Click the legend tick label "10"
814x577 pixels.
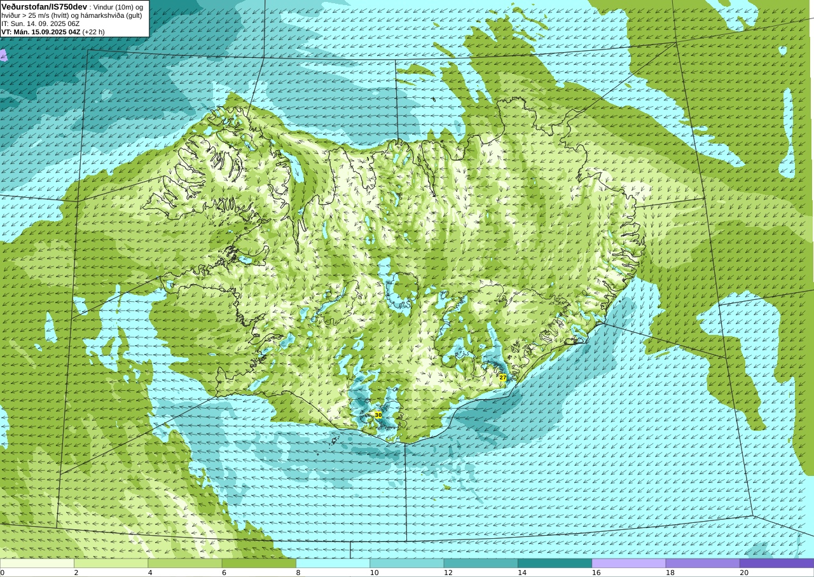point(375,573)
